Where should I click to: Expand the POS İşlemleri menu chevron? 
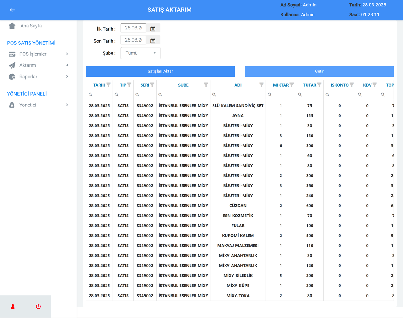(x=67, y=54)
